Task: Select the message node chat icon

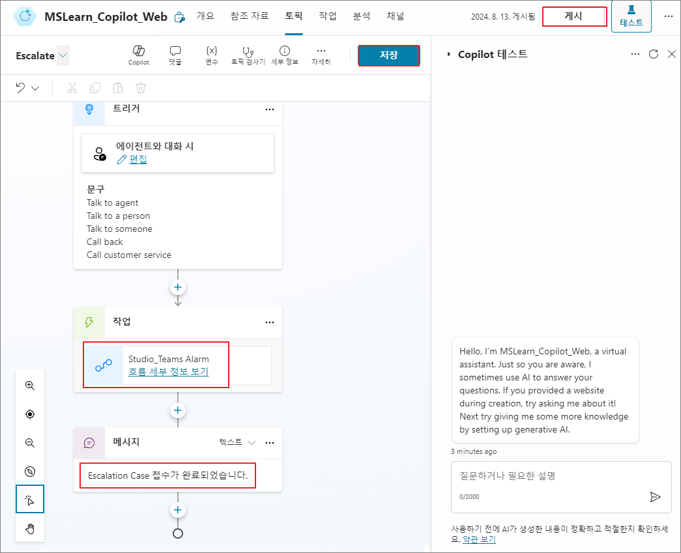Action: (x=89, y=443)
